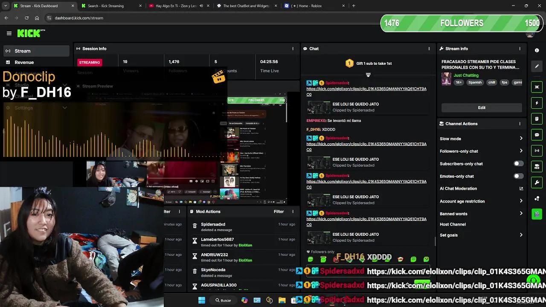Click EMPIREXE username in chat
This screenshot has width=546, height=307.
click(316, 121)
